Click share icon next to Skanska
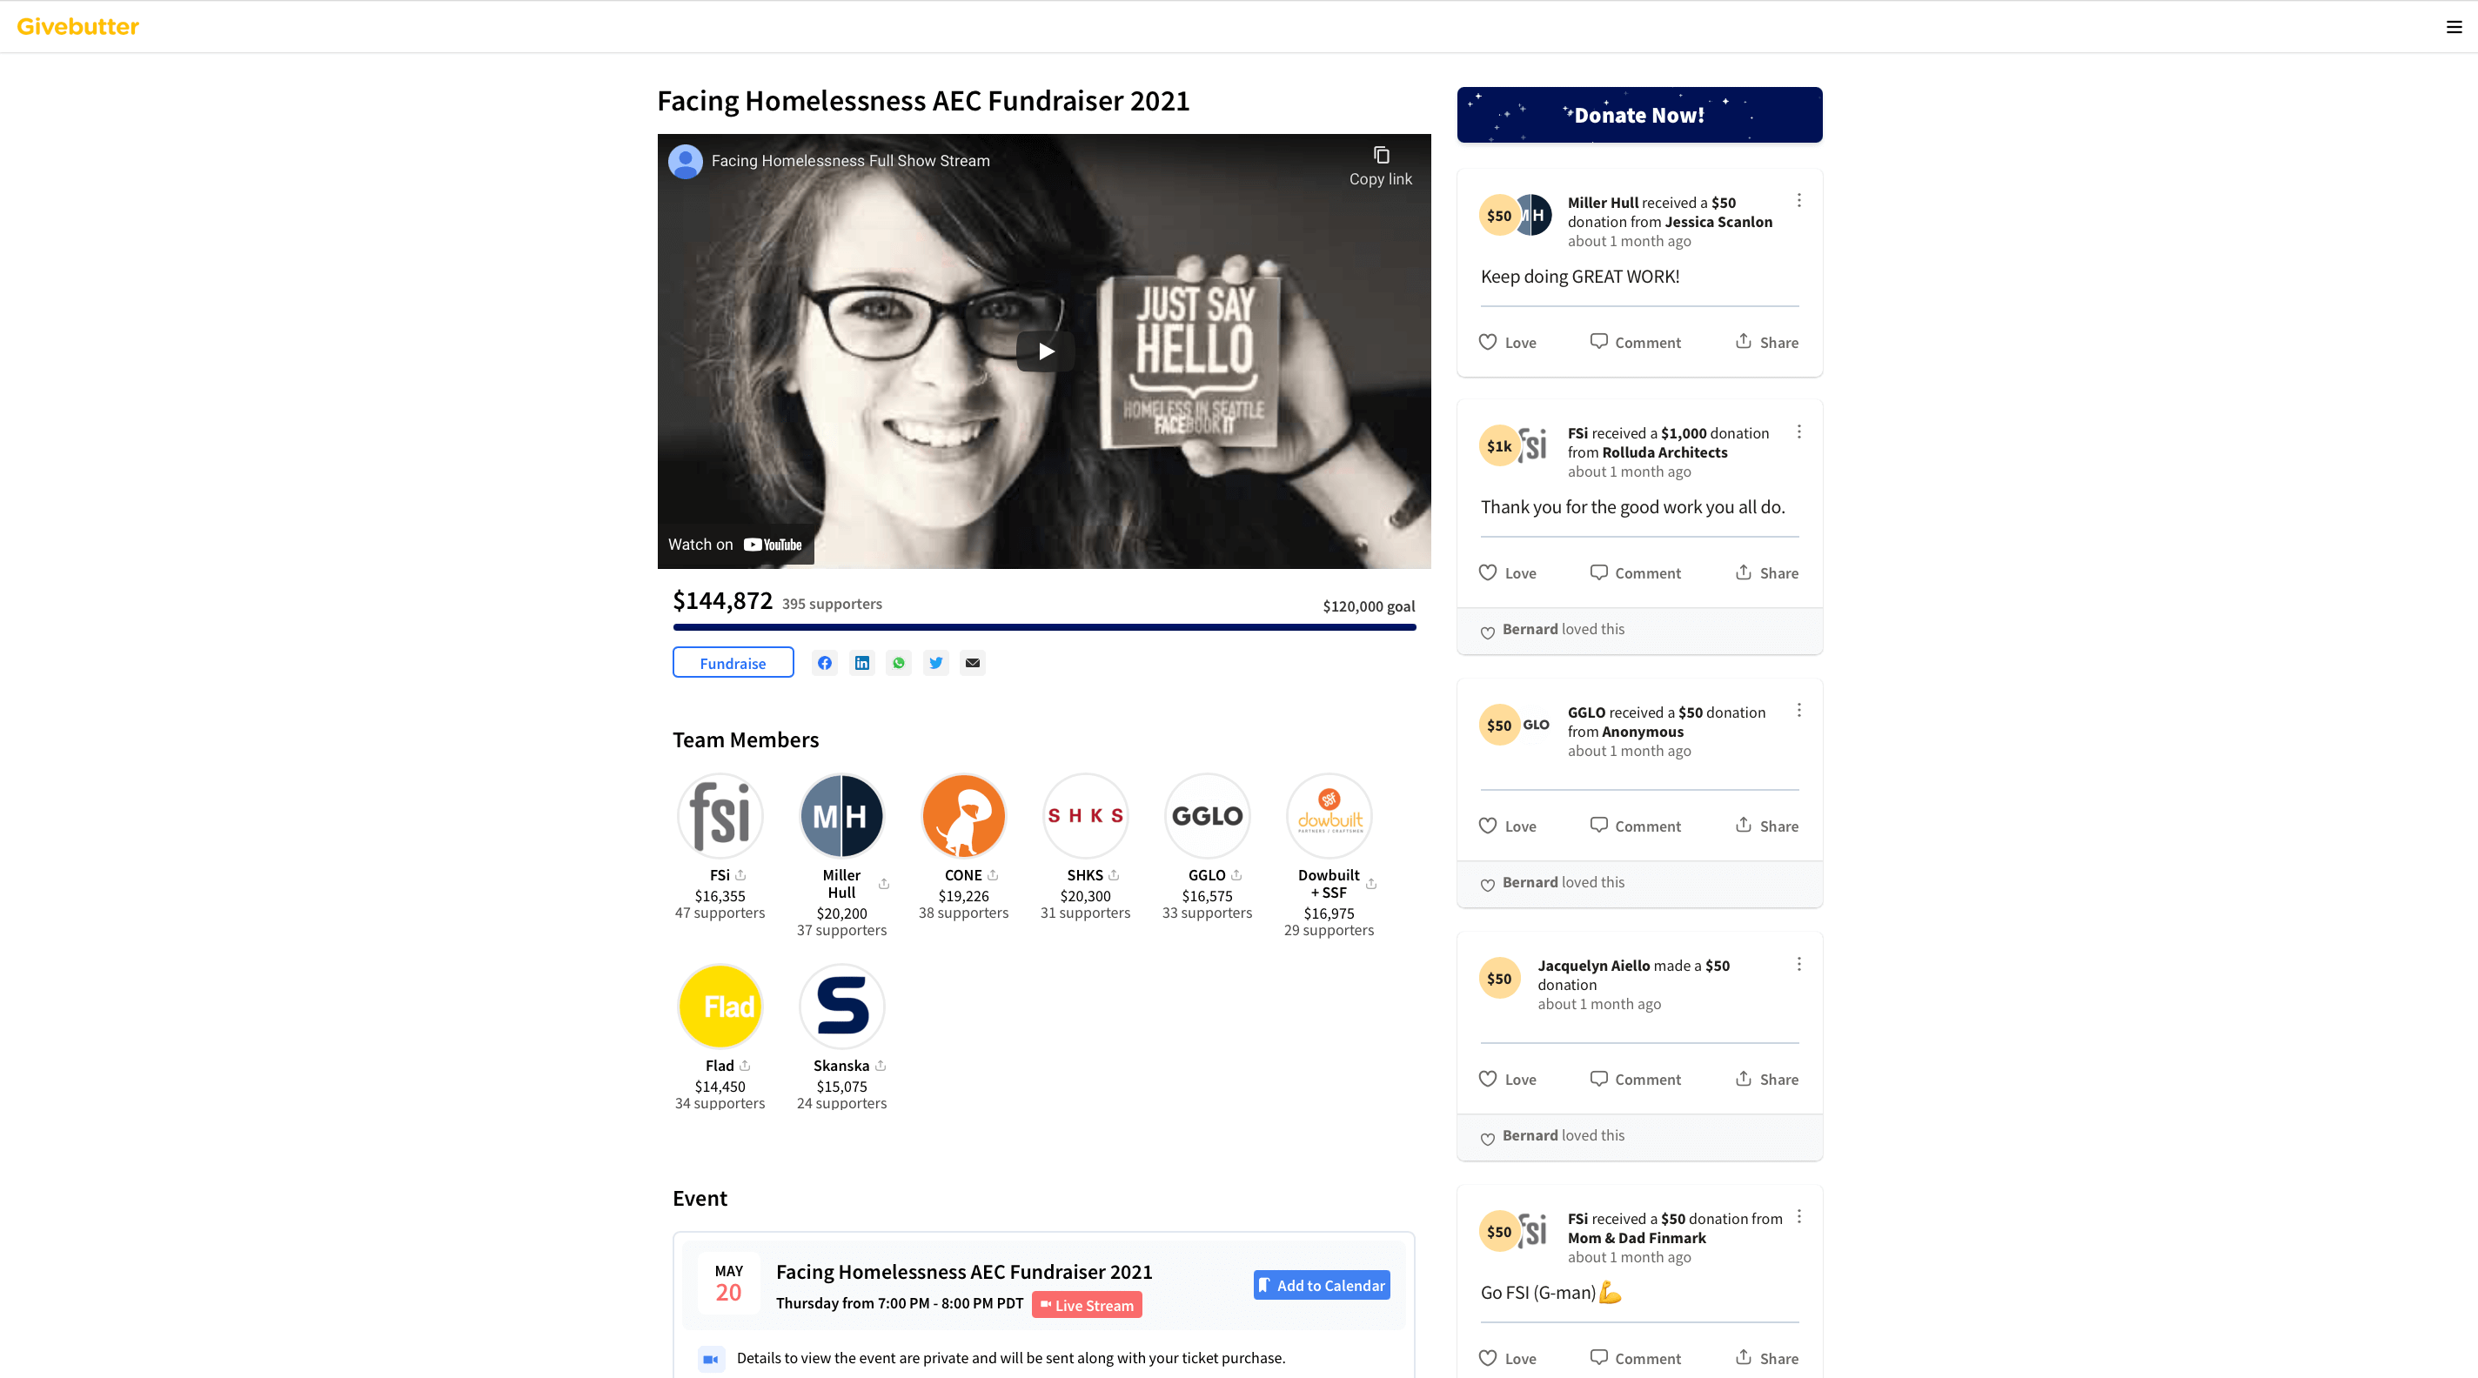Image resolution: width=2478 pixels, height=1378 pixels. click(881, 1066)
